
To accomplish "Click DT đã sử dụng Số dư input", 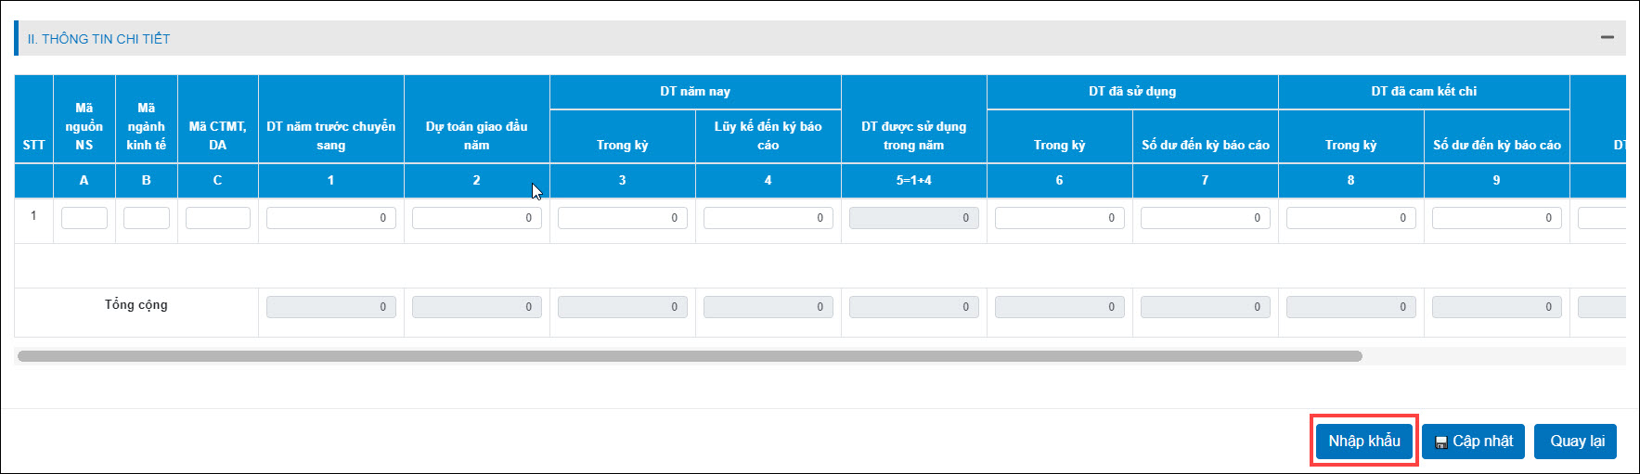I will (1206, 218).
